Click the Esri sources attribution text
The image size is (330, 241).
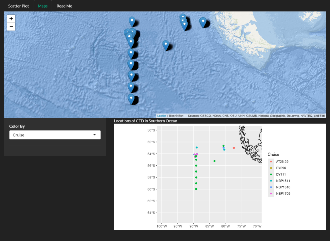click(x=244, y=116)
